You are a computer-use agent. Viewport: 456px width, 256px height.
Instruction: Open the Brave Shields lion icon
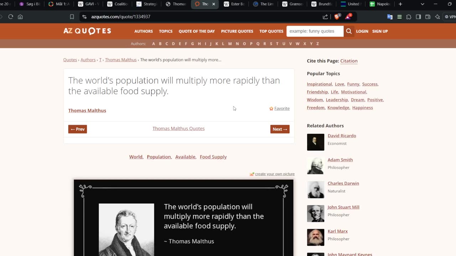(337, 17)
